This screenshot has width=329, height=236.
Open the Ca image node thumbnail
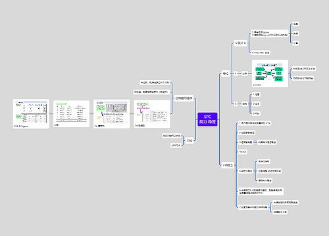[x=111, y=114]
